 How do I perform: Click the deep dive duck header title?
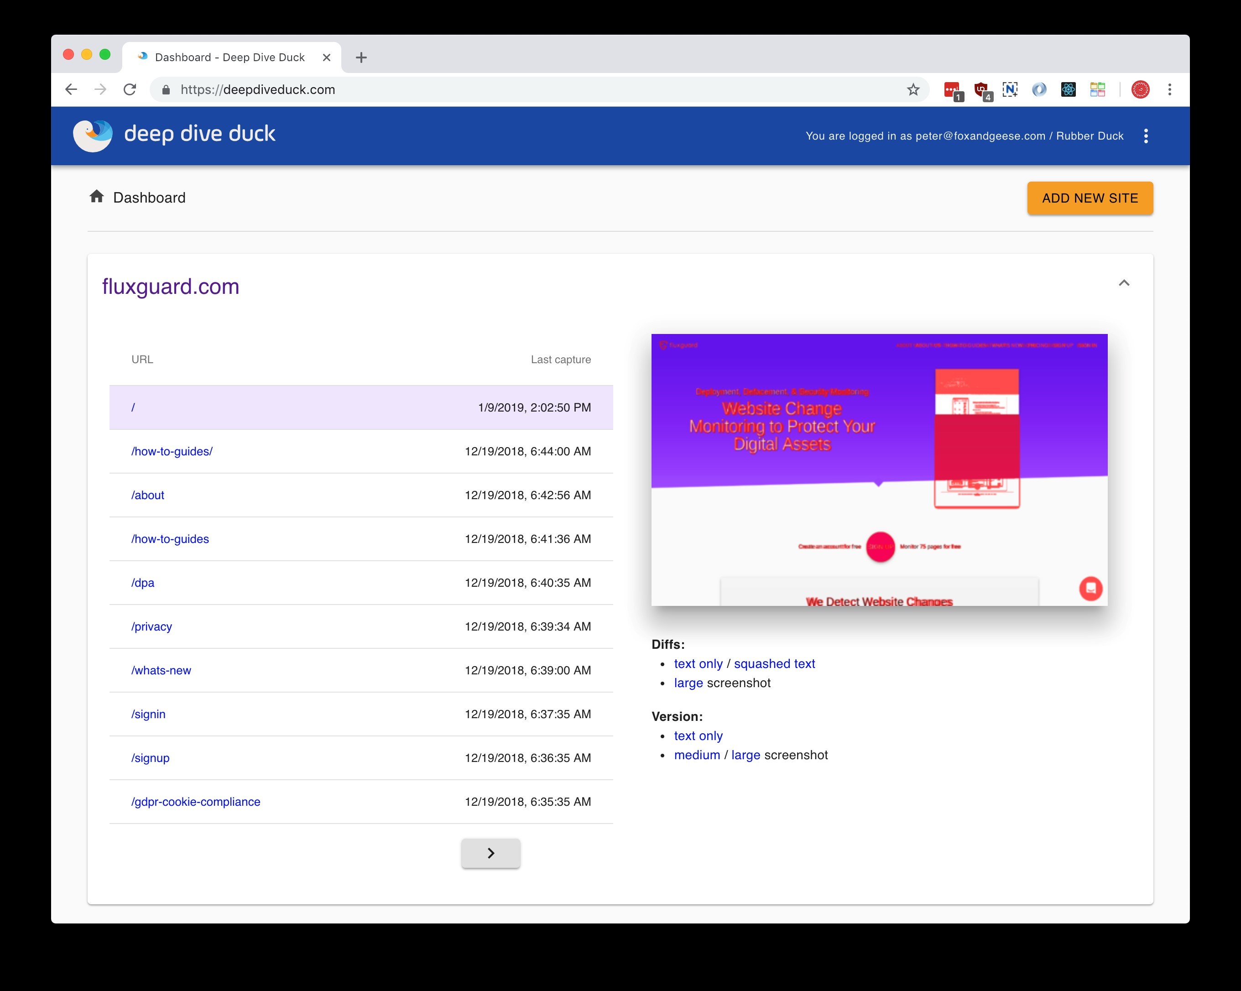pos(199,134)
